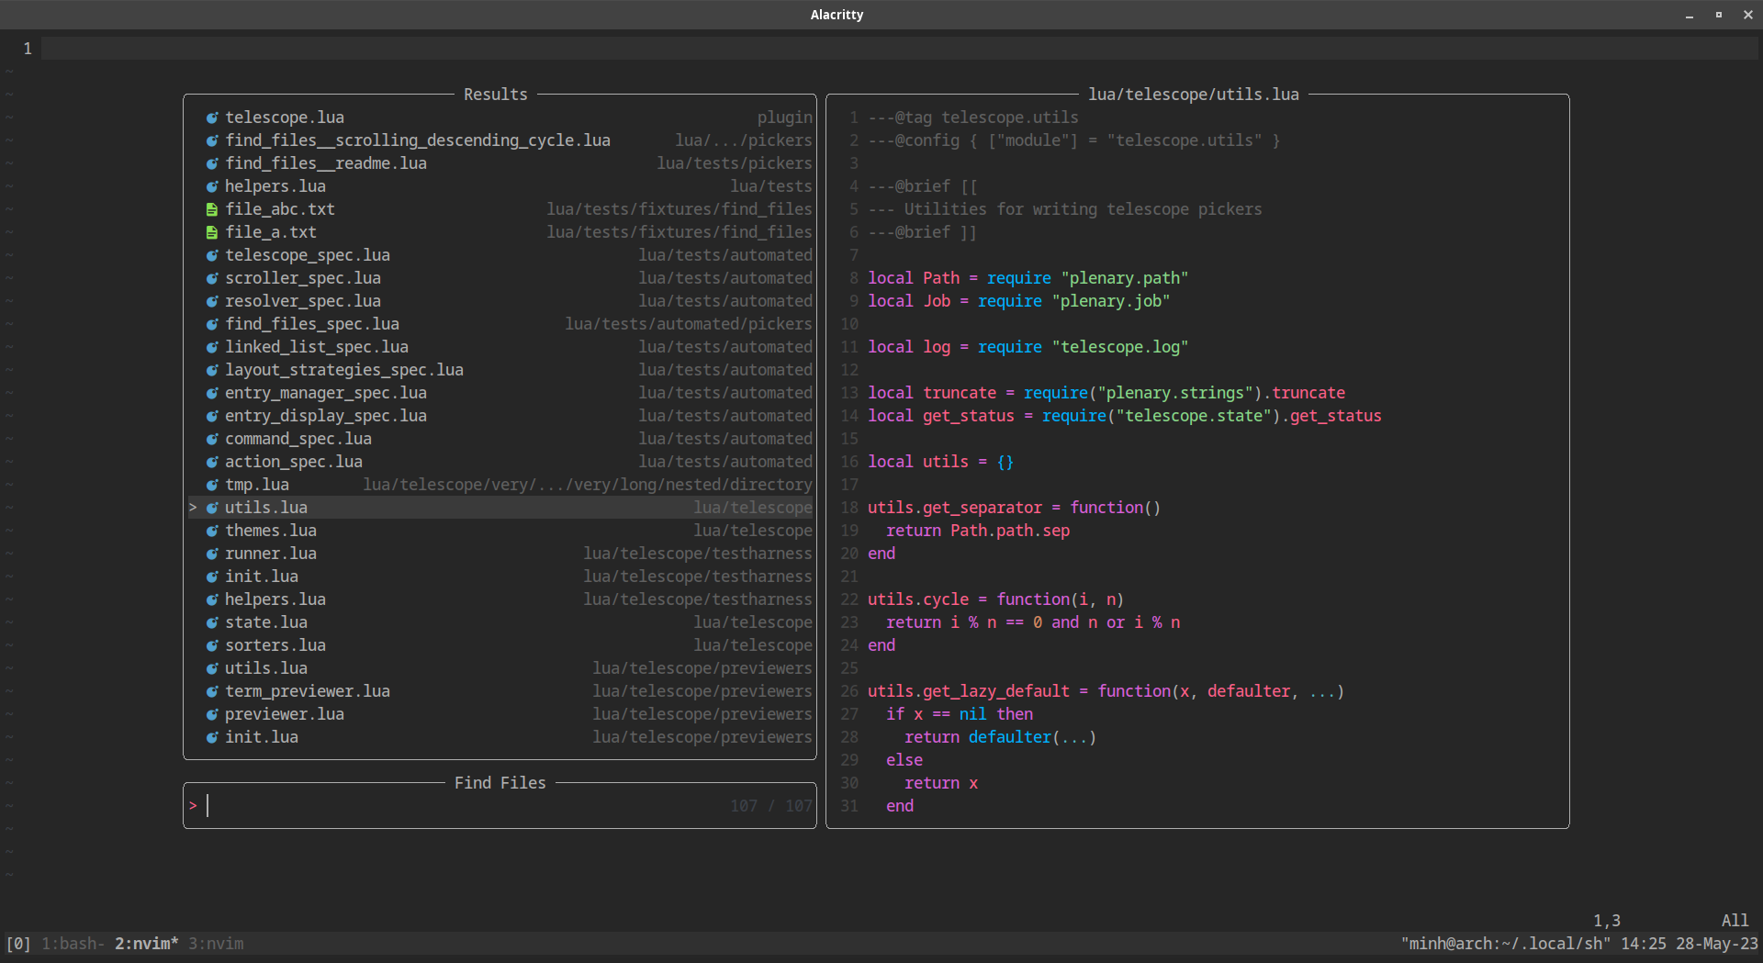Image resolution: width=1763 pixels, height=963 pixels.
Task: Open the previewer.lua file entry
Action: [285, 713]
